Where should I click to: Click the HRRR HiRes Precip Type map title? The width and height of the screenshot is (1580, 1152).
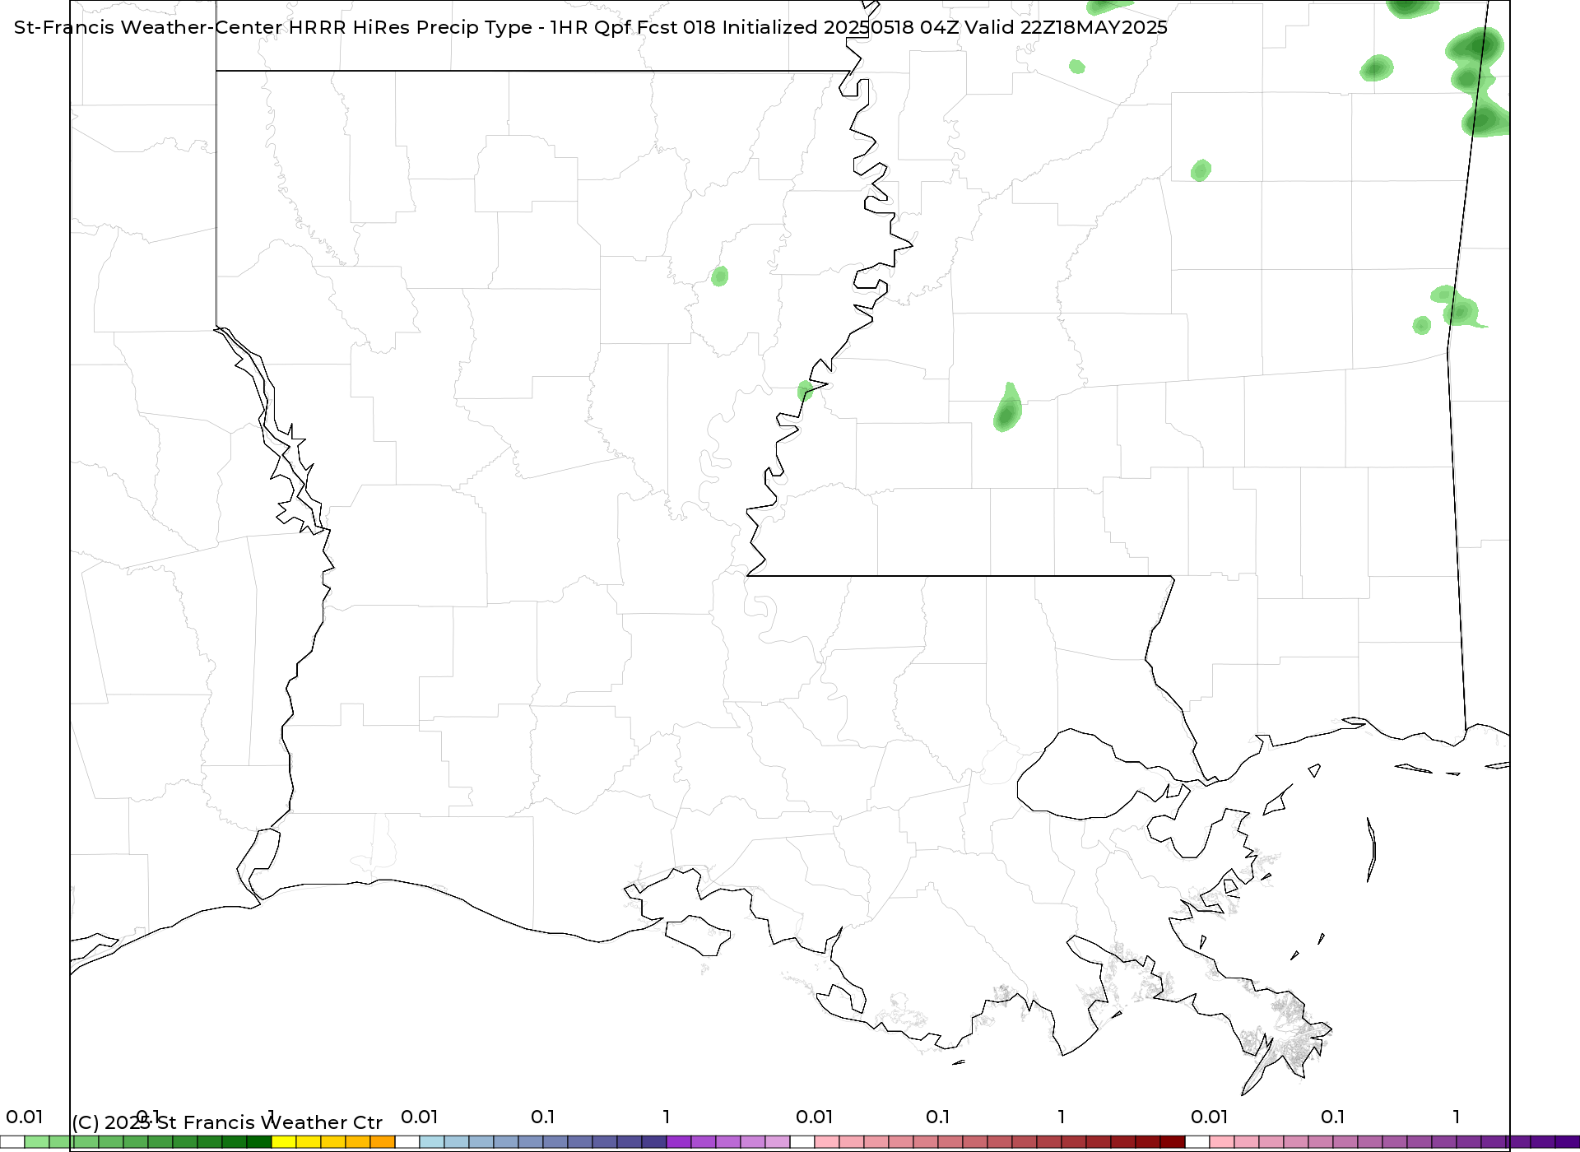[590, 27]
